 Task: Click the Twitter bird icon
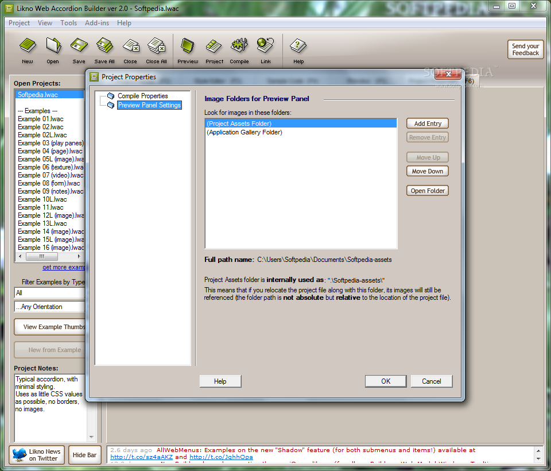[20, 454]
